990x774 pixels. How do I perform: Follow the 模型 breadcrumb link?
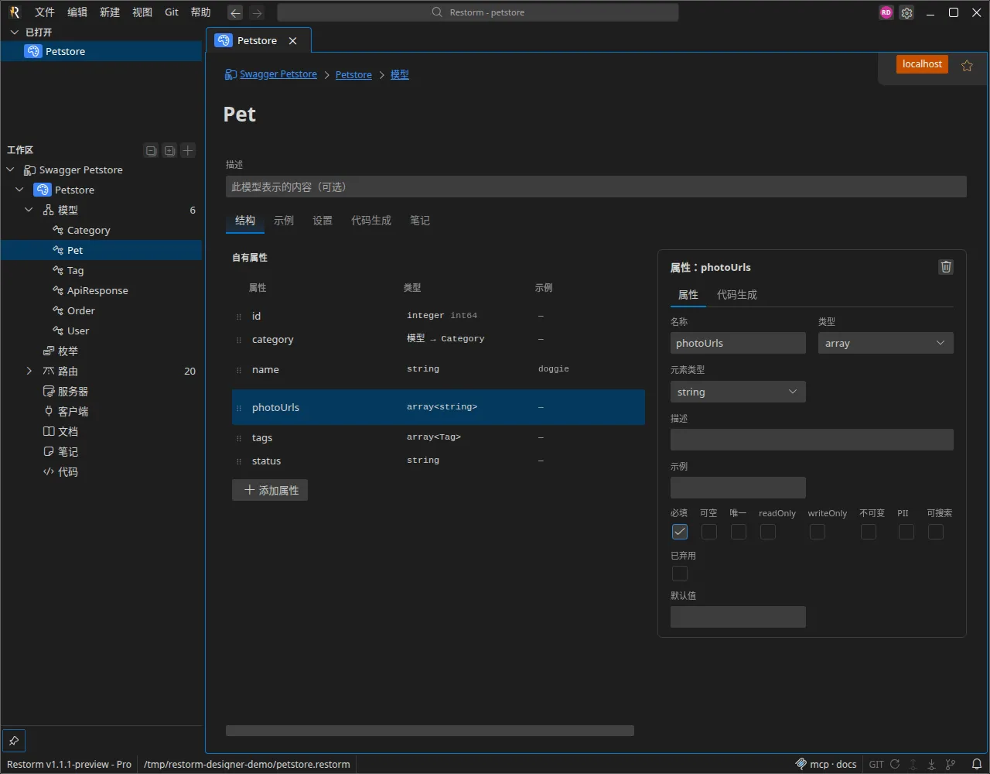[400, 75]
